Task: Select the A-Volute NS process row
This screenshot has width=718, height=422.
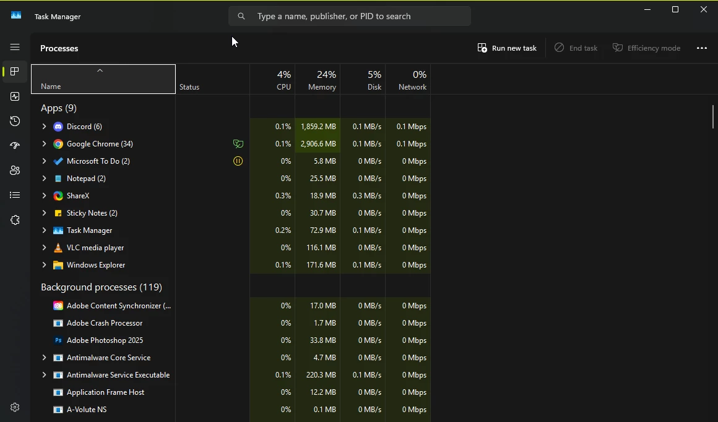Action: click(x=231, y=410)
